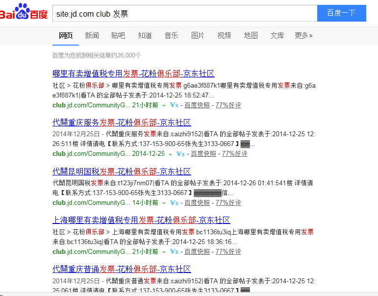Switch to the 视频 tab
378x296 pixels.
click(224, 36)
